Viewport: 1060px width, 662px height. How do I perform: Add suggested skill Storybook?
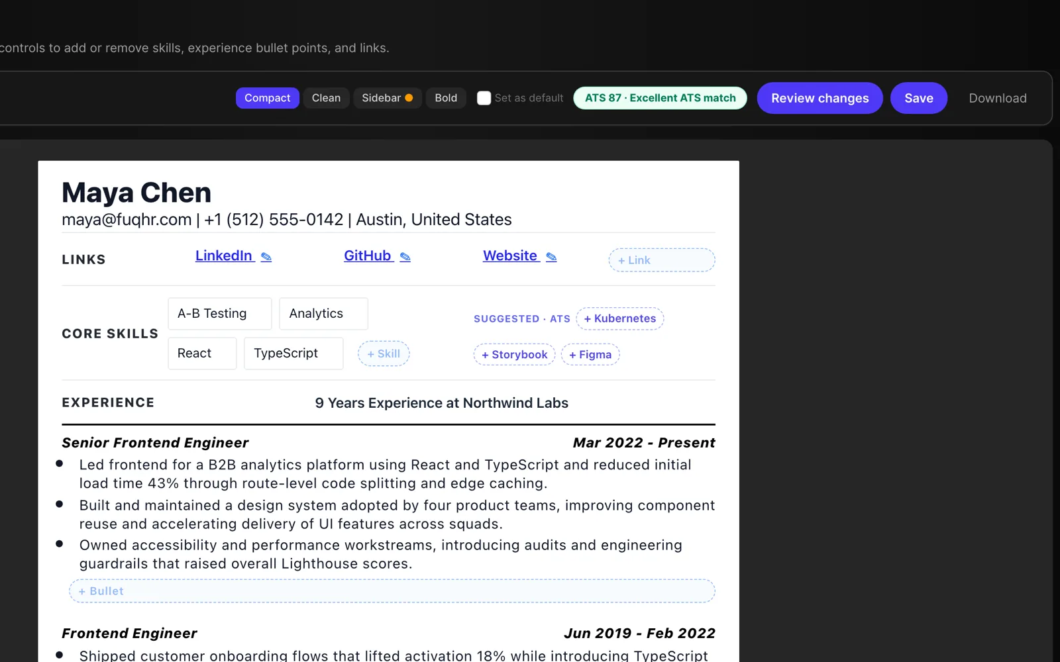[x=515, y=354]
